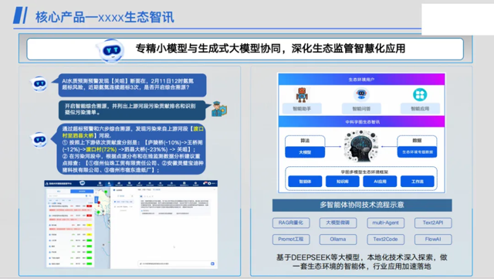Viewport: 494px width, 279px height.
Task: Click the police officer avatar icon
Action: point(218,109)
